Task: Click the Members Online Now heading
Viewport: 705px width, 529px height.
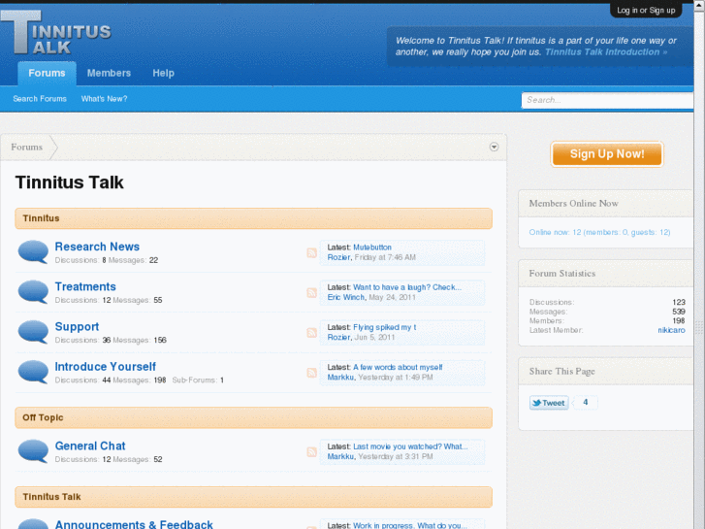Action: (573, 204)
